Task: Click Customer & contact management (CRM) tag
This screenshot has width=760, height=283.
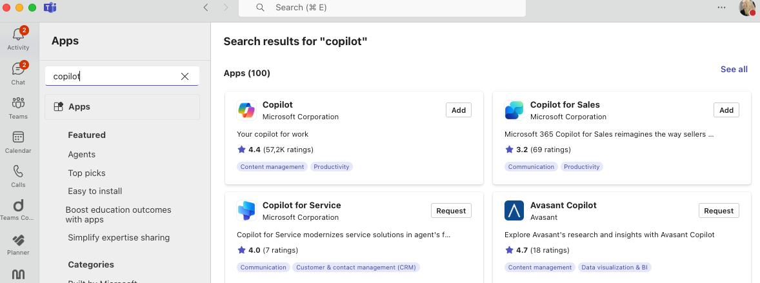Action: [x=356, y=267]
